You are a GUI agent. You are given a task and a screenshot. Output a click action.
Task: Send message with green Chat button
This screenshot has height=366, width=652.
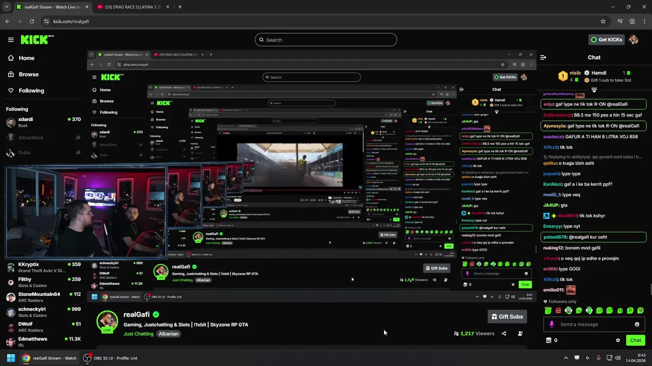(x=636, y=340)
